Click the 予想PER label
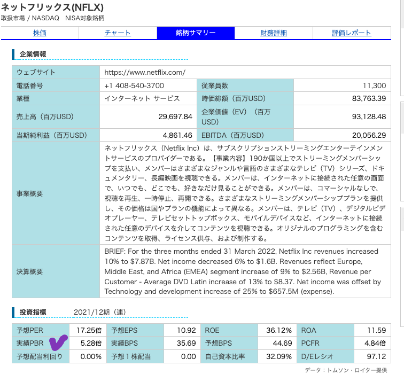The image size is (404, 374). [x=29, y=330]
